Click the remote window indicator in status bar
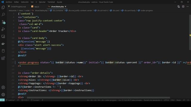 (x=2, y=100)
